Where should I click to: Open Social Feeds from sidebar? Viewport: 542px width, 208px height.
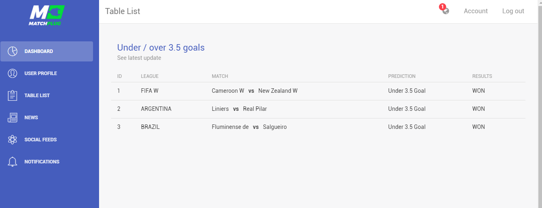click(41, 140)
